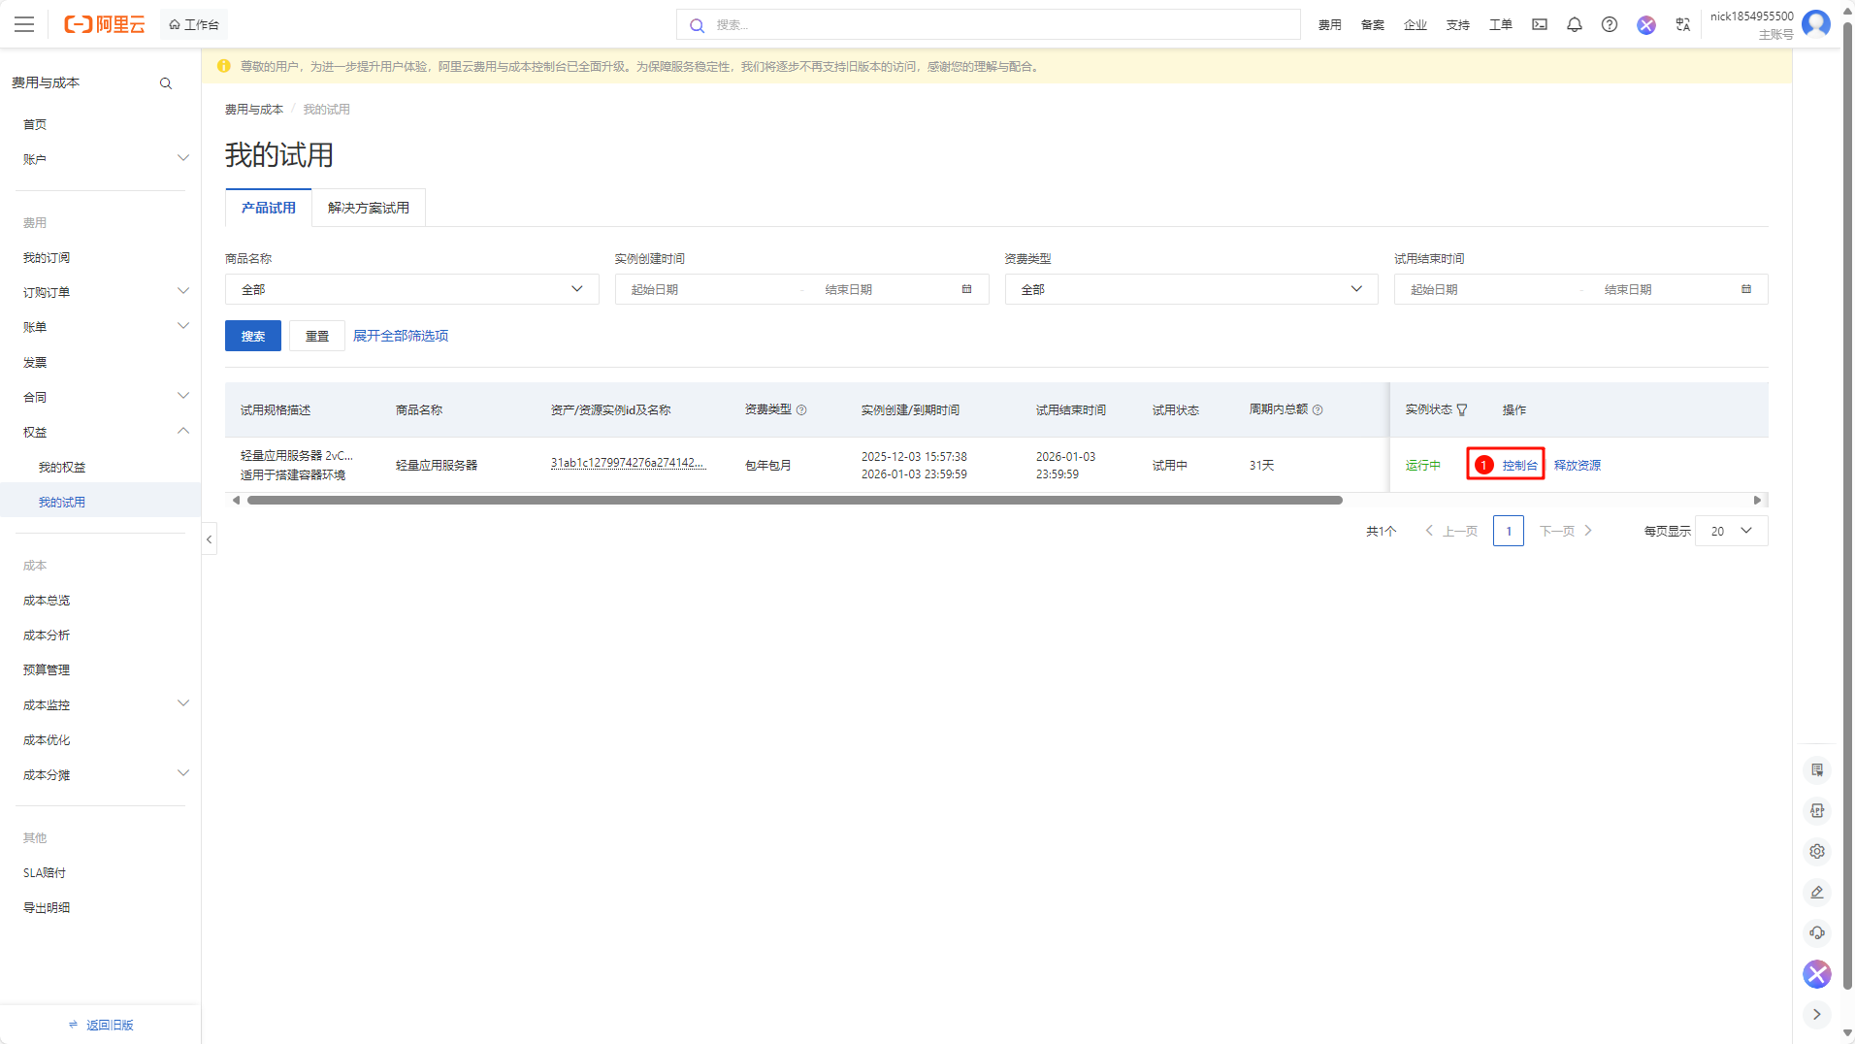Image resolution: width=1855 pixels, height=1044 pixels.
Task: Open the 资费类型 filter dropdown
Action: (x=1190, y=289)
